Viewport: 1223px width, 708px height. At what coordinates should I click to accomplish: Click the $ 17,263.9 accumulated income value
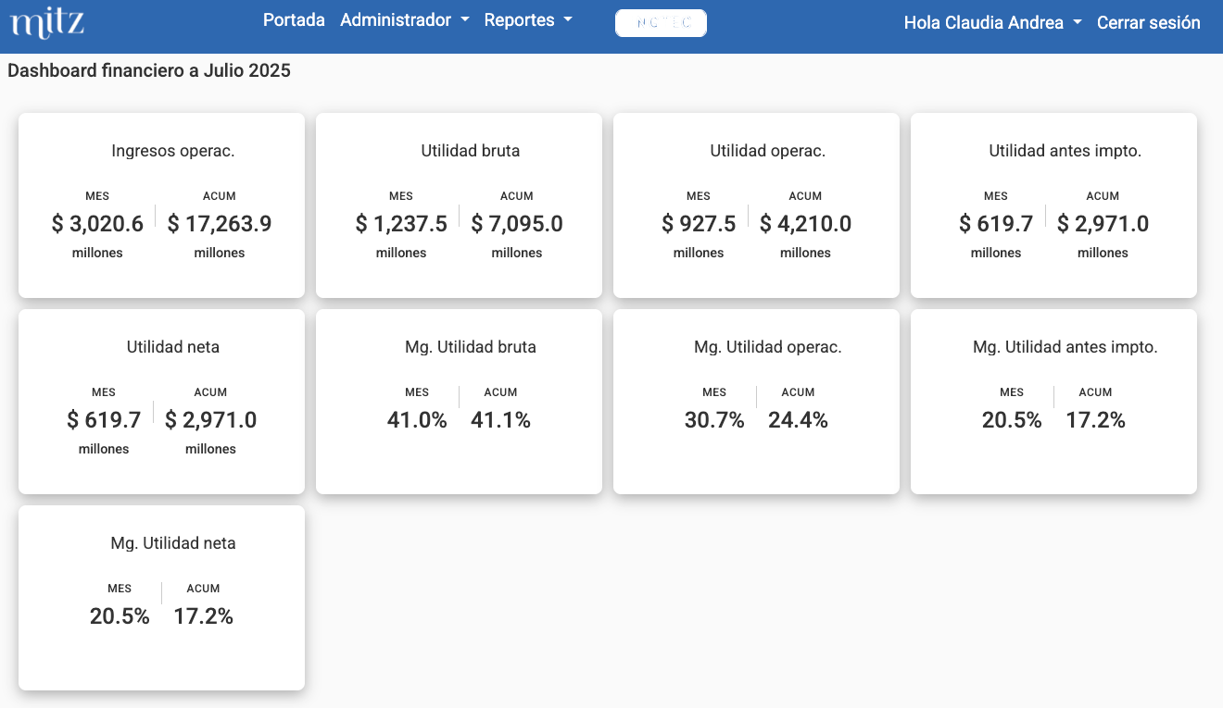coord(220,224)
